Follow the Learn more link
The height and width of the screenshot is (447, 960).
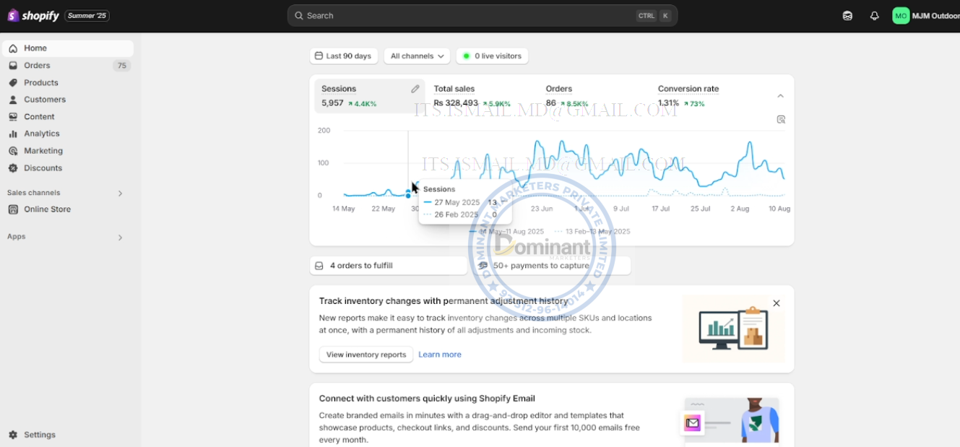coord(440,355)
